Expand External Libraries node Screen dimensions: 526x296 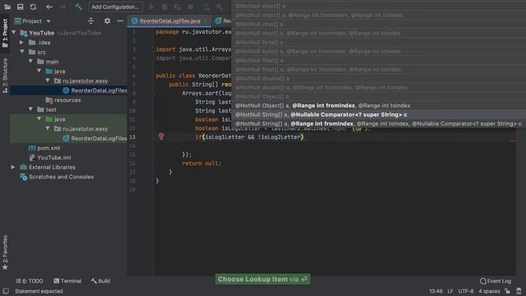coord(13,167)
